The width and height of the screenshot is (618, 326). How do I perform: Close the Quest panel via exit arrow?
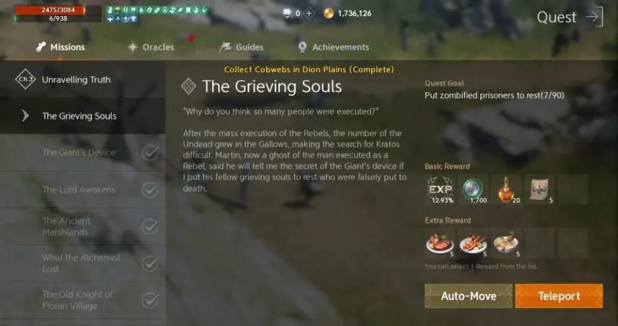coord(595,17)
